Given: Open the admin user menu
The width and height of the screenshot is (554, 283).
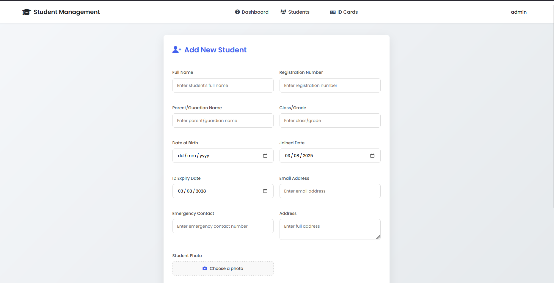Looking at the screenshot, I should 518,12.
